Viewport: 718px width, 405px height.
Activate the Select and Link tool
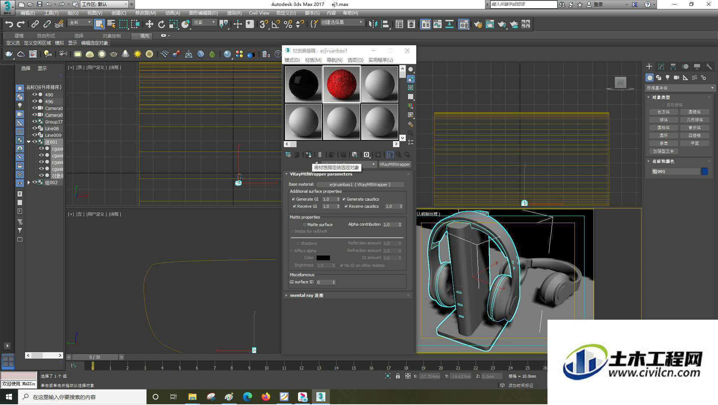pyautogui.click(x=35, y=24)
